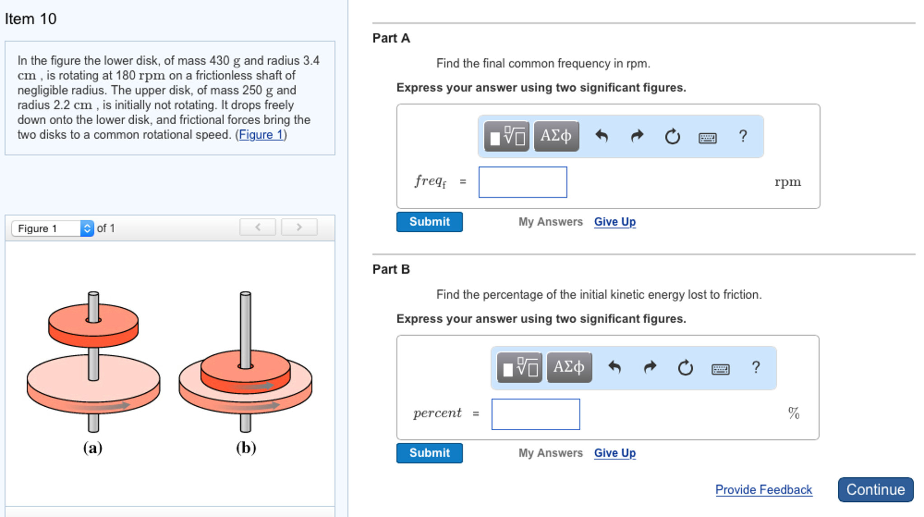Open the math template builder in Part A
924x517 pixels.
tap(506, 136)
